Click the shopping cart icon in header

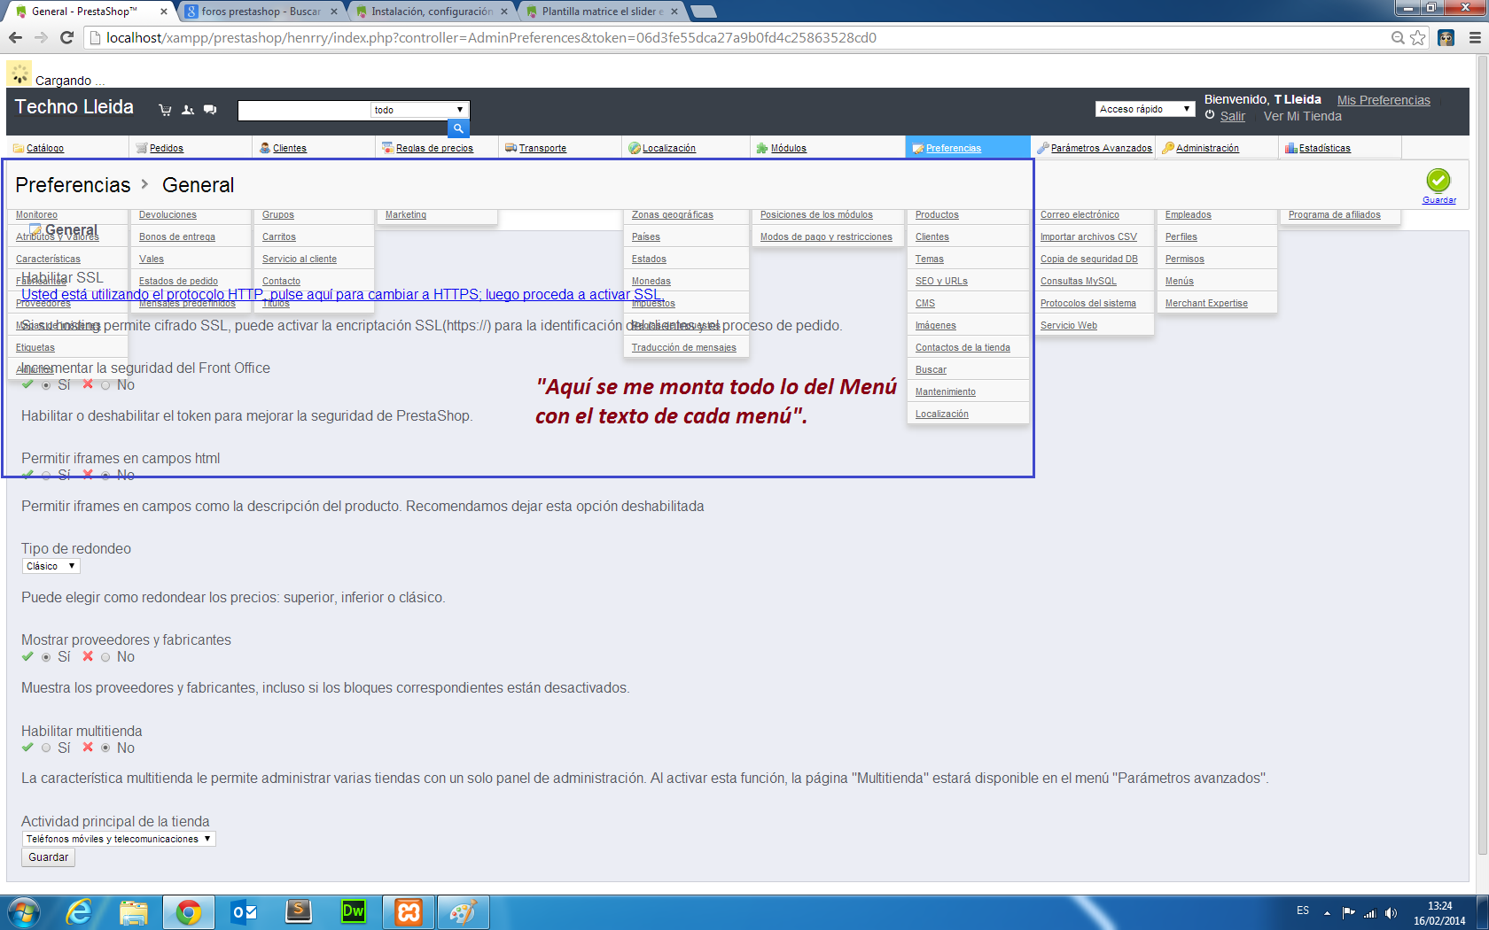click(x=165, y=110)
